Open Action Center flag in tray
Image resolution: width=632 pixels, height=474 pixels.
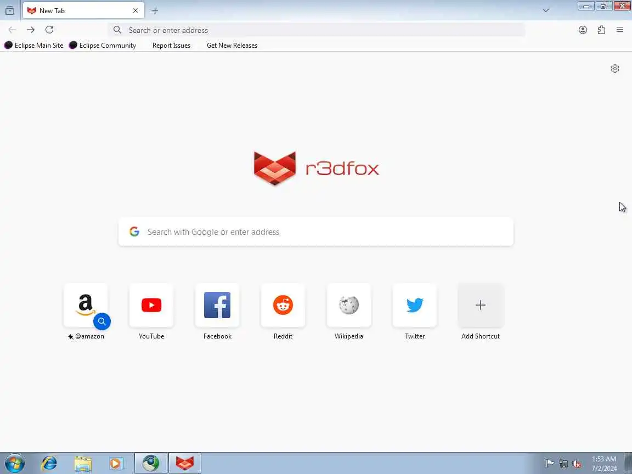click(549, 464)
